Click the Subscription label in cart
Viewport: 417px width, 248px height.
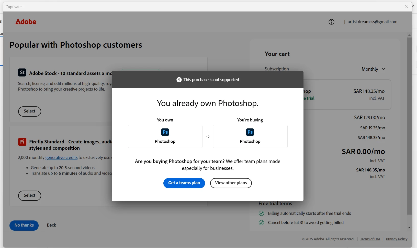pyautogui.click(x=277, y=69)
